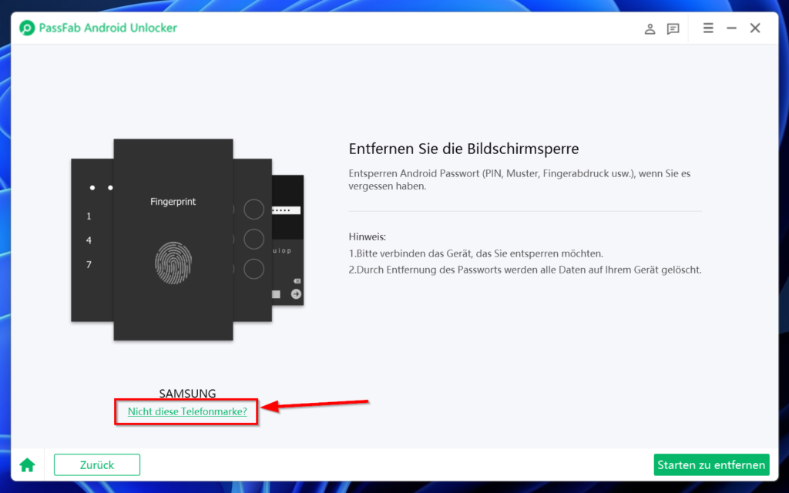Click the PassFab Android Unlocker logo icon
Image resolution: width=789 pixels, height=493 pixels.
(x=27, y=28)
